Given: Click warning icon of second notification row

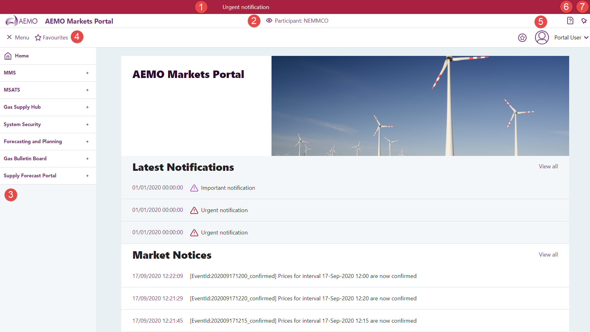Looking at the screenshot, I should coord(194,210).
